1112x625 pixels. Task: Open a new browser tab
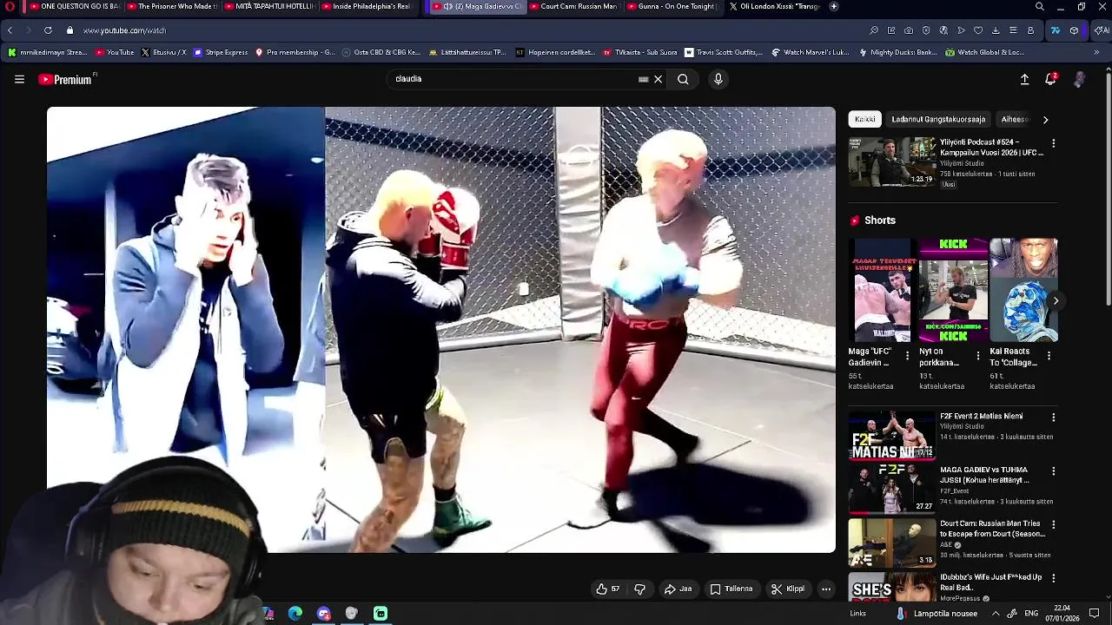[833, 6]
